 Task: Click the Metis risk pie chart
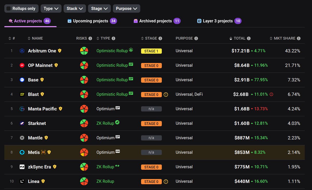pos(84,153)
